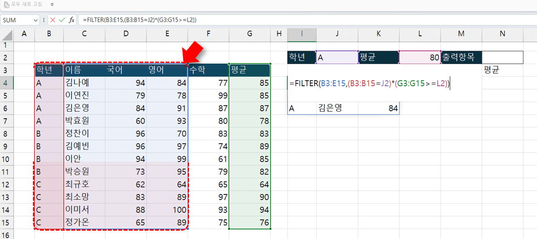The image size is (537, 239).
Task: Click the 이름 header cell
Action: pos(84,70)
